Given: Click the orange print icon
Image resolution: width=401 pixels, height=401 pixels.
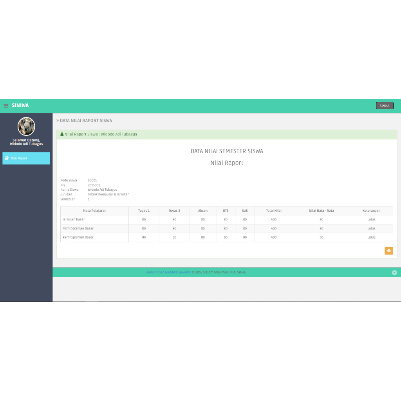Looking at the screenshot, I should 388,251.
